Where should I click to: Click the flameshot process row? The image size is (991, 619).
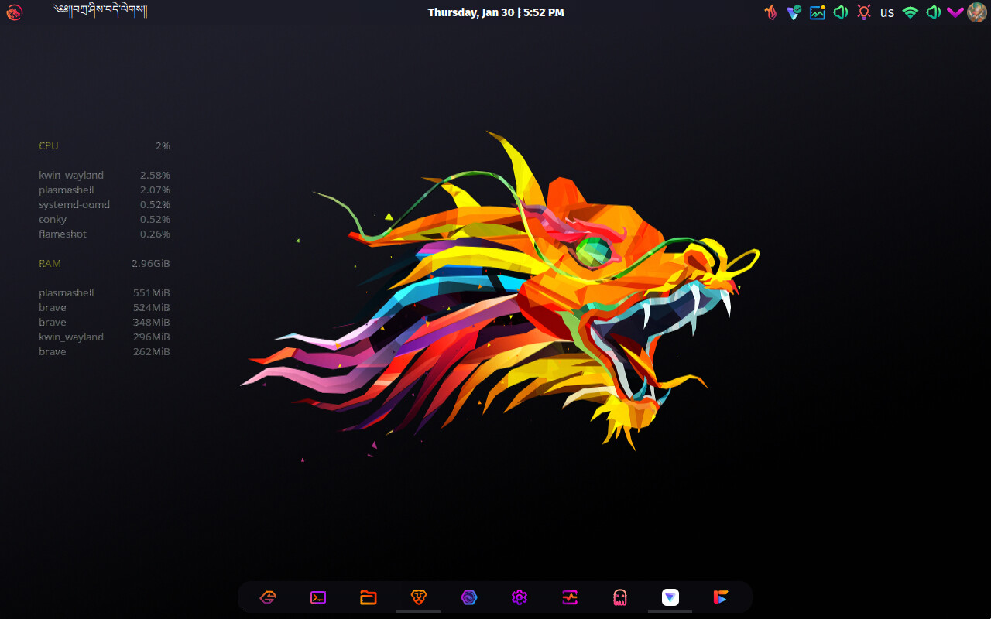click(x=105, y=234)
